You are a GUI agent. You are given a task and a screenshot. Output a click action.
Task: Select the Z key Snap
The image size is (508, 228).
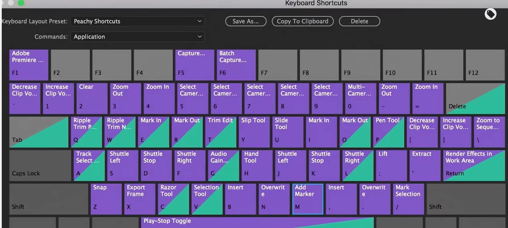click(106, 199)
